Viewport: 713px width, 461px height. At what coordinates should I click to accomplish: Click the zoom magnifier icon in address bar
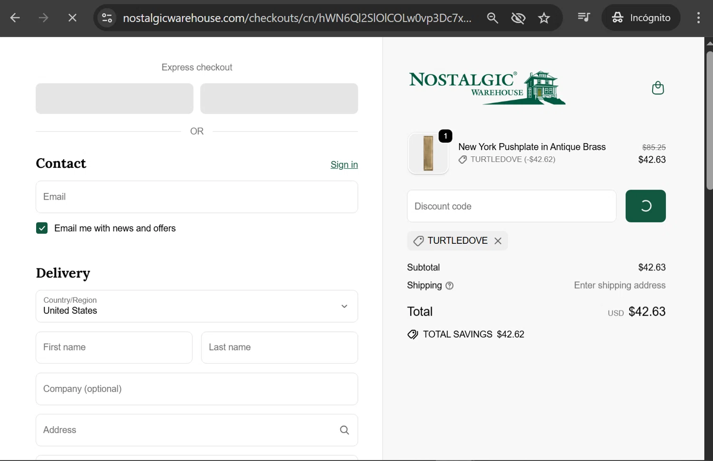point(492,18)
